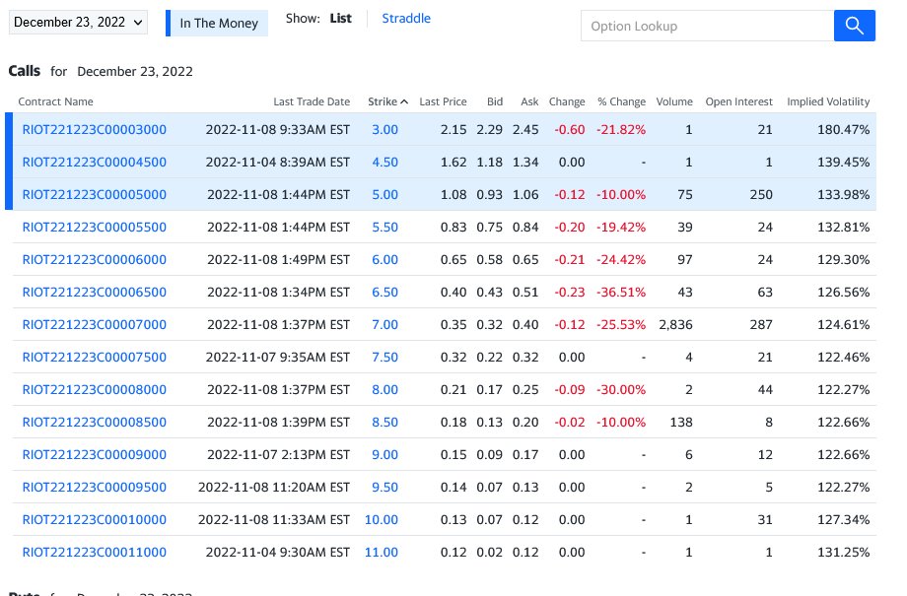Click the 9.00 strike price link
907x596 pixels.
point(384,454)
